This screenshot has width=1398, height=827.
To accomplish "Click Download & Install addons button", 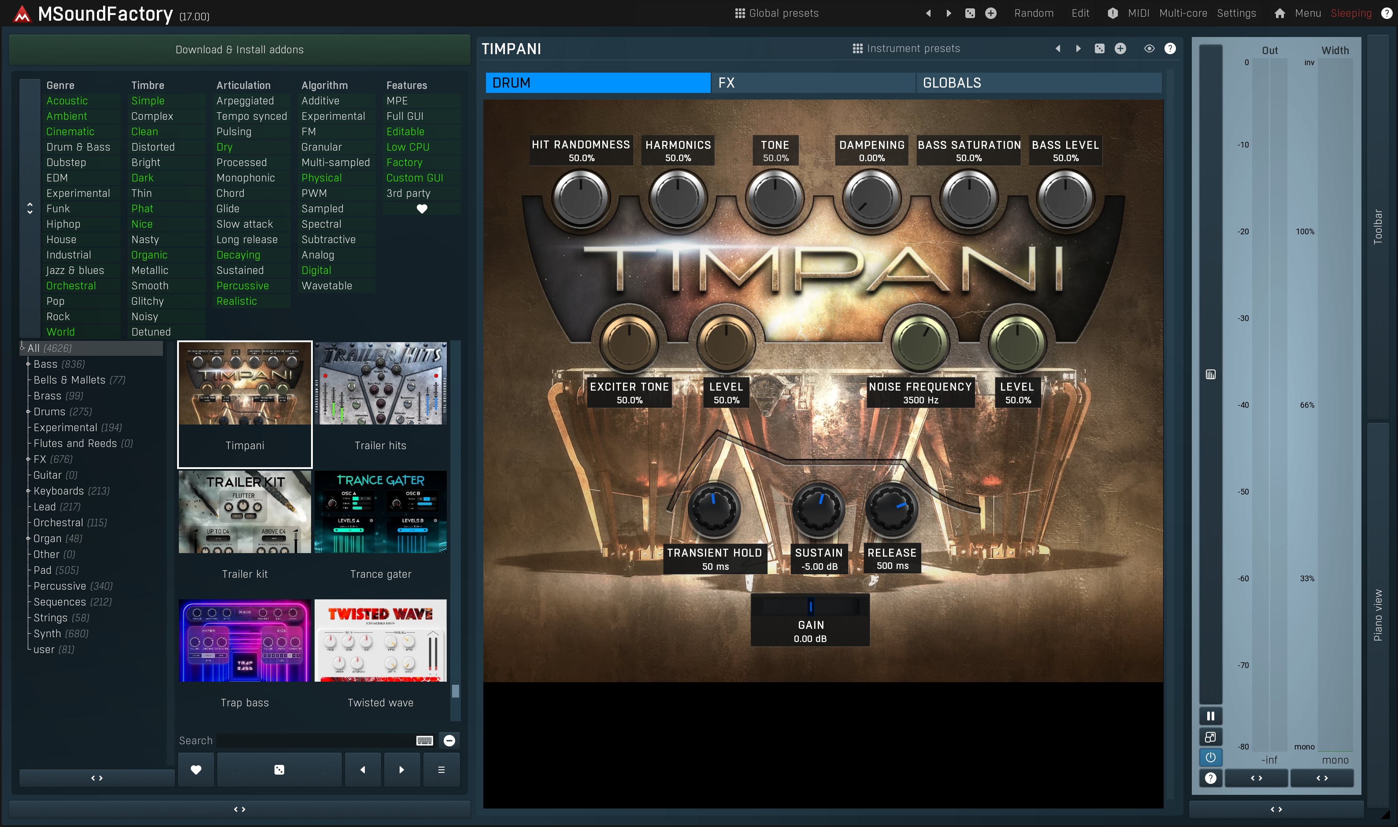I will point(240,50).
